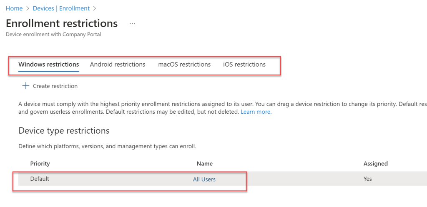The height and width of the screenshot is (207, 427).
Task: Click the Yes value in Assigned column
Action: click(368, 179)
